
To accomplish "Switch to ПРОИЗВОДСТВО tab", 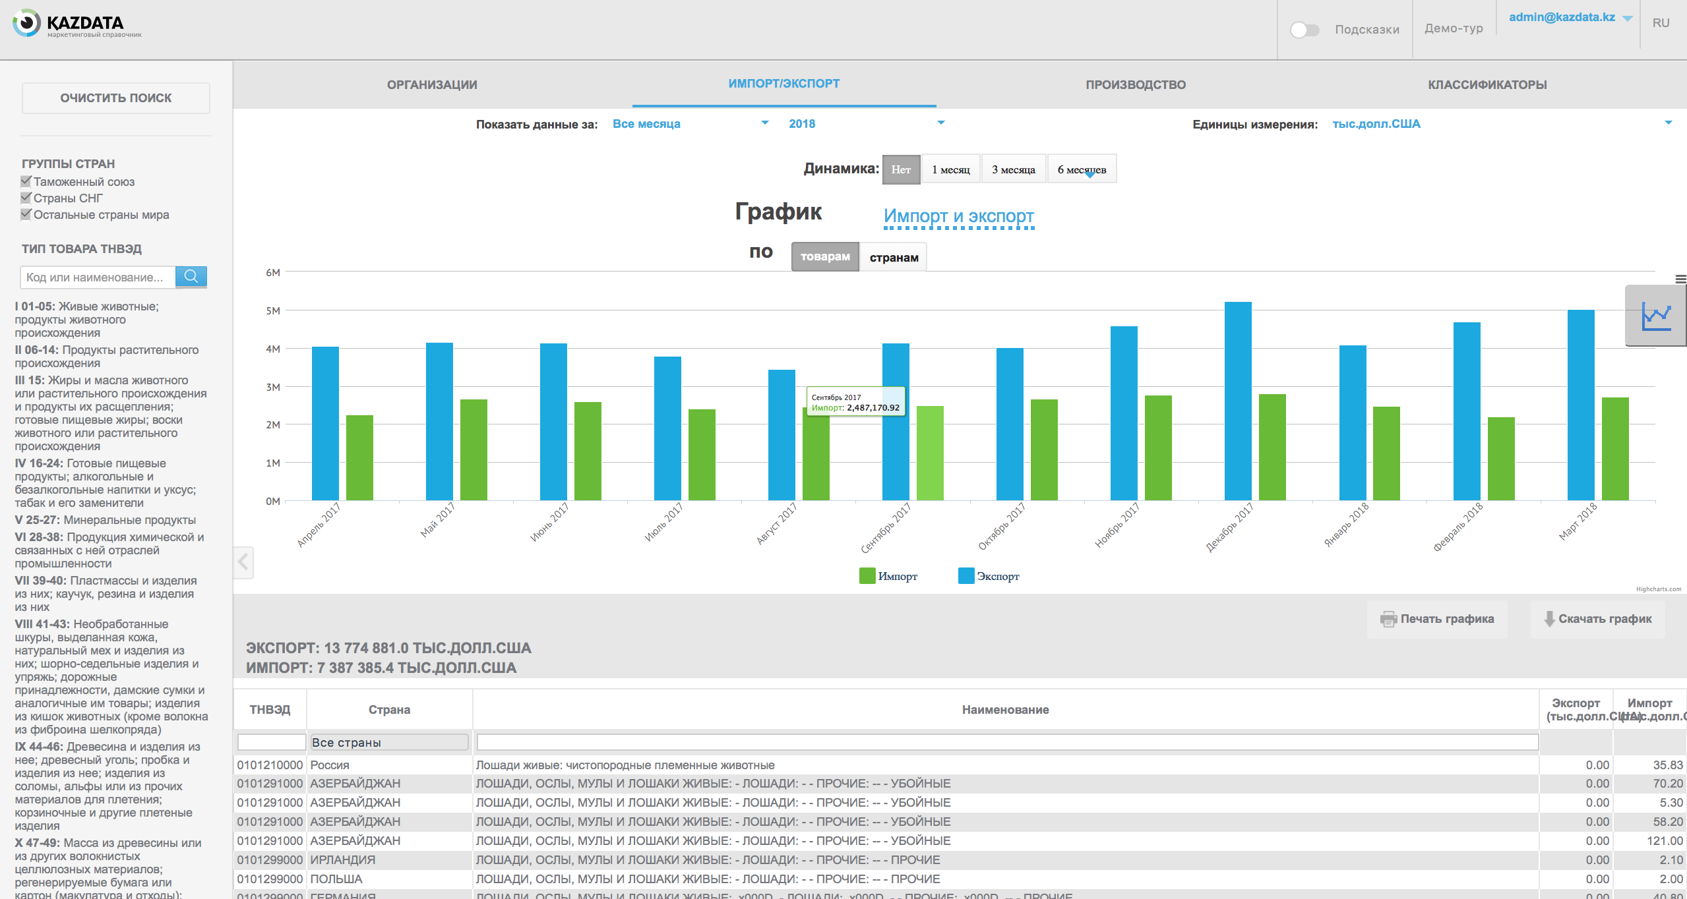I will tap(1136, 84).
